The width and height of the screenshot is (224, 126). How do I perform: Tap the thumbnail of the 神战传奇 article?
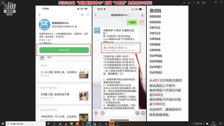click(x=84, y=117)
